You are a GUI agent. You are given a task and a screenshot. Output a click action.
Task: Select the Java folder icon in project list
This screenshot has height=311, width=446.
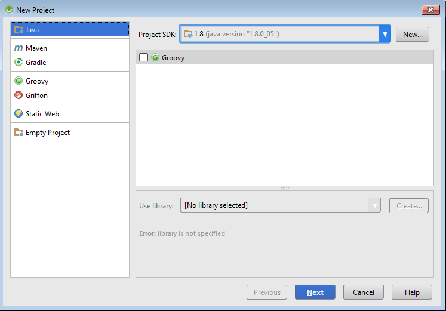(19, 30)
